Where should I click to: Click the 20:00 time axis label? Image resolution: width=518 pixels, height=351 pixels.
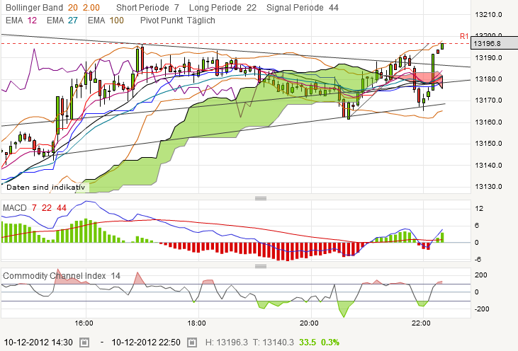click(309, 323)
